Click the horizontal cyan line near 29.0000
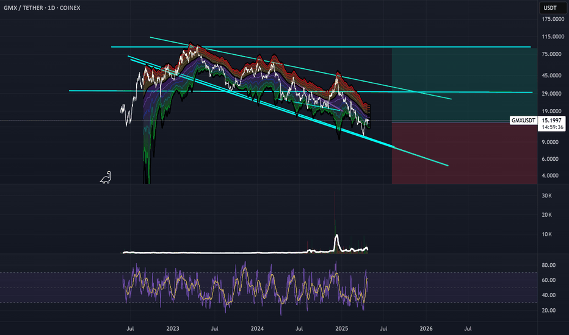Viewport: 569px width, 335px height. coord(300,91)
